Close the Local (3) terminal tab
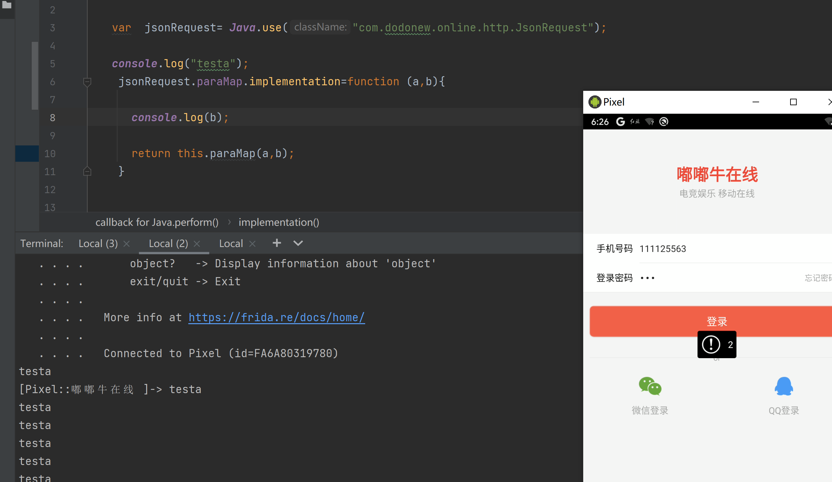 127,244
